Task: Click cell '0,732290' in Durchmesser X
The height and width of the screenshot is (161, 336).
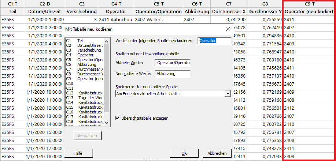Action: pos(229,20)
